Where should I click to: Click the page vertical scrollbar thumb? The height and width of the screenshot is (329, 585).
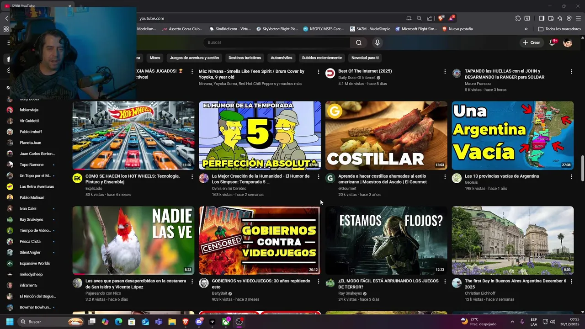(582, 168)
